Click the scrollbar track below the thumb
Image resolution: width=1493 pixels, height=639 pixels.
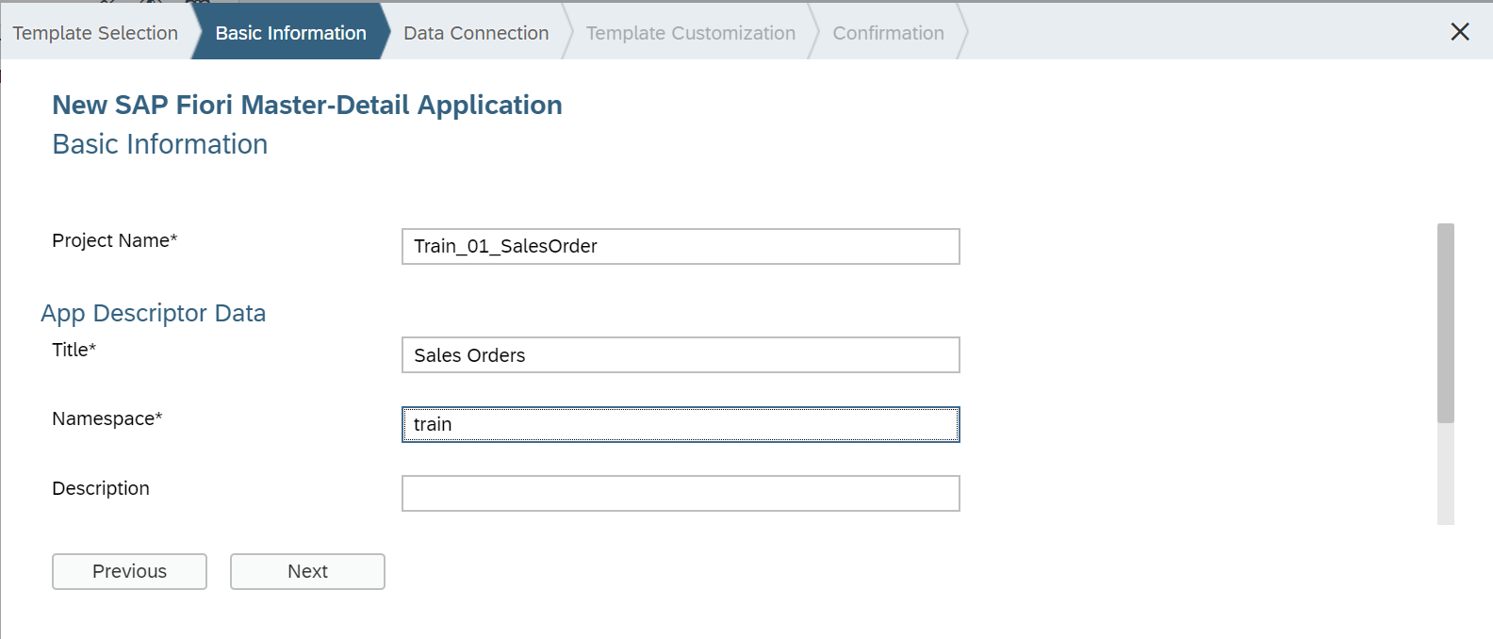(1446, 476)
